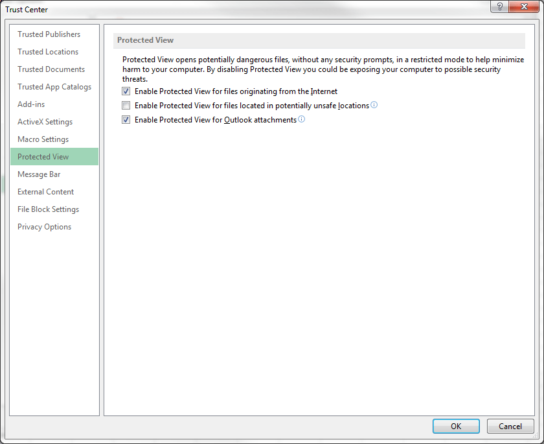Go to Privacy Options
This screenshot has height=444, width=544.
click(45, 226)
